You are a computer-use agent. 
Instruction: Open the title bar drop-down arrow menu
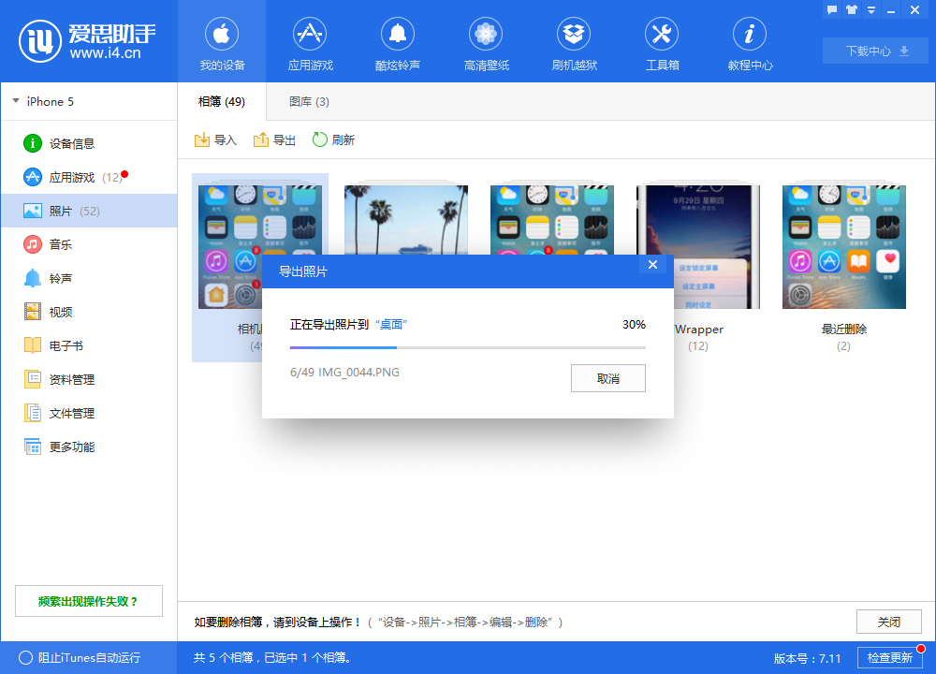[870, 9]
